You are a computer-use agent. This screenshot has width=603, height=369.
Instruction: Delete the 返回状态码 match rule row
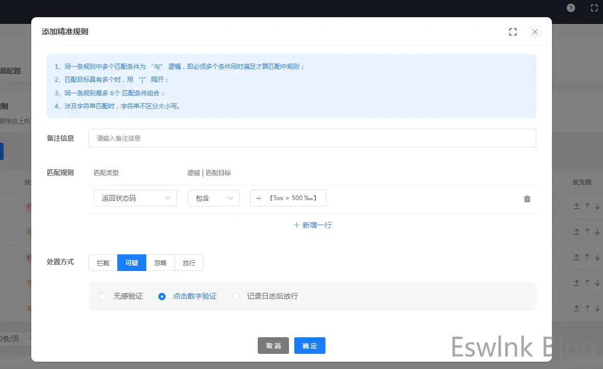527,199
